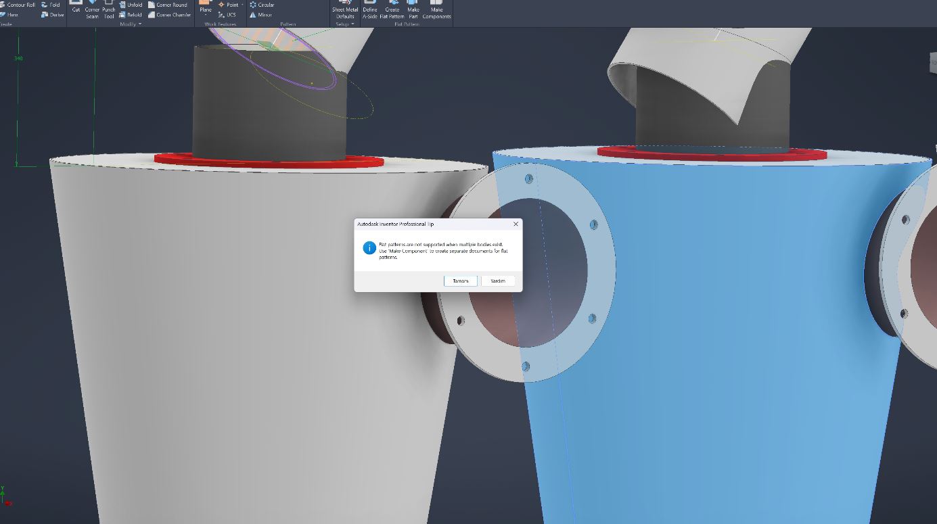
Task: Click Tamam in the Inventor dialog
Action: click(x=460, y=281)
